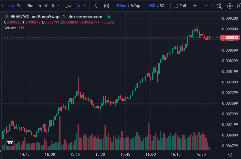
Task: Click the current price label 0.008838
Action: tap(230, 38)
